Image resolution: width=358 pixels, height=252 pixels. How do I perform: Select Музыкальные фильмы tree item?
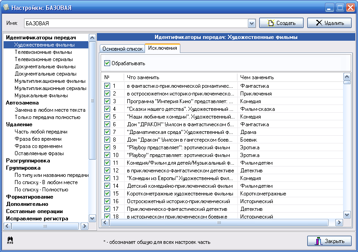coord(41,95)
